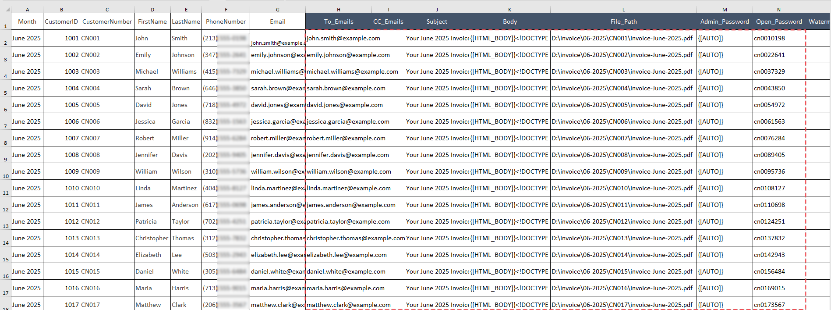This screenshot has height=310, width=831.
Task: Click the File_Path header cell
Action: pyautogui.click(x=623, y=21)
